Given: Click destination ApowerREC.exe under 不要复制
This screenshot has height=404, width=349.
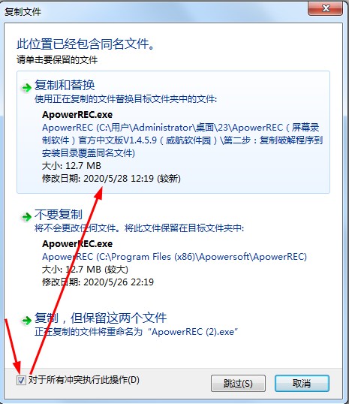Looking at the screenshot, I should coord(77,244).
